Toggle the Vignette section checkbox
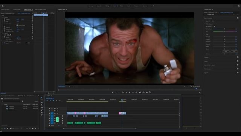The width and height of the screenshot is (241, 136). pyautogui.click(x=238, y=73)
